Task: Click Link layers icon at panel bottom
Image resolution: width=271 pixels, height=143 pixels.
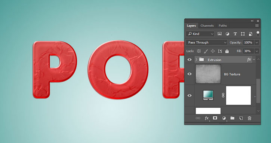Action: pos(198,118)
